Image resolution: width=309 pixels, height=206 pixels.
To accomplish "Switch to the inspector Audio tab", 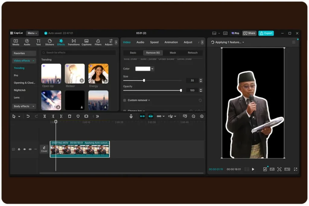I will point(140,42).
